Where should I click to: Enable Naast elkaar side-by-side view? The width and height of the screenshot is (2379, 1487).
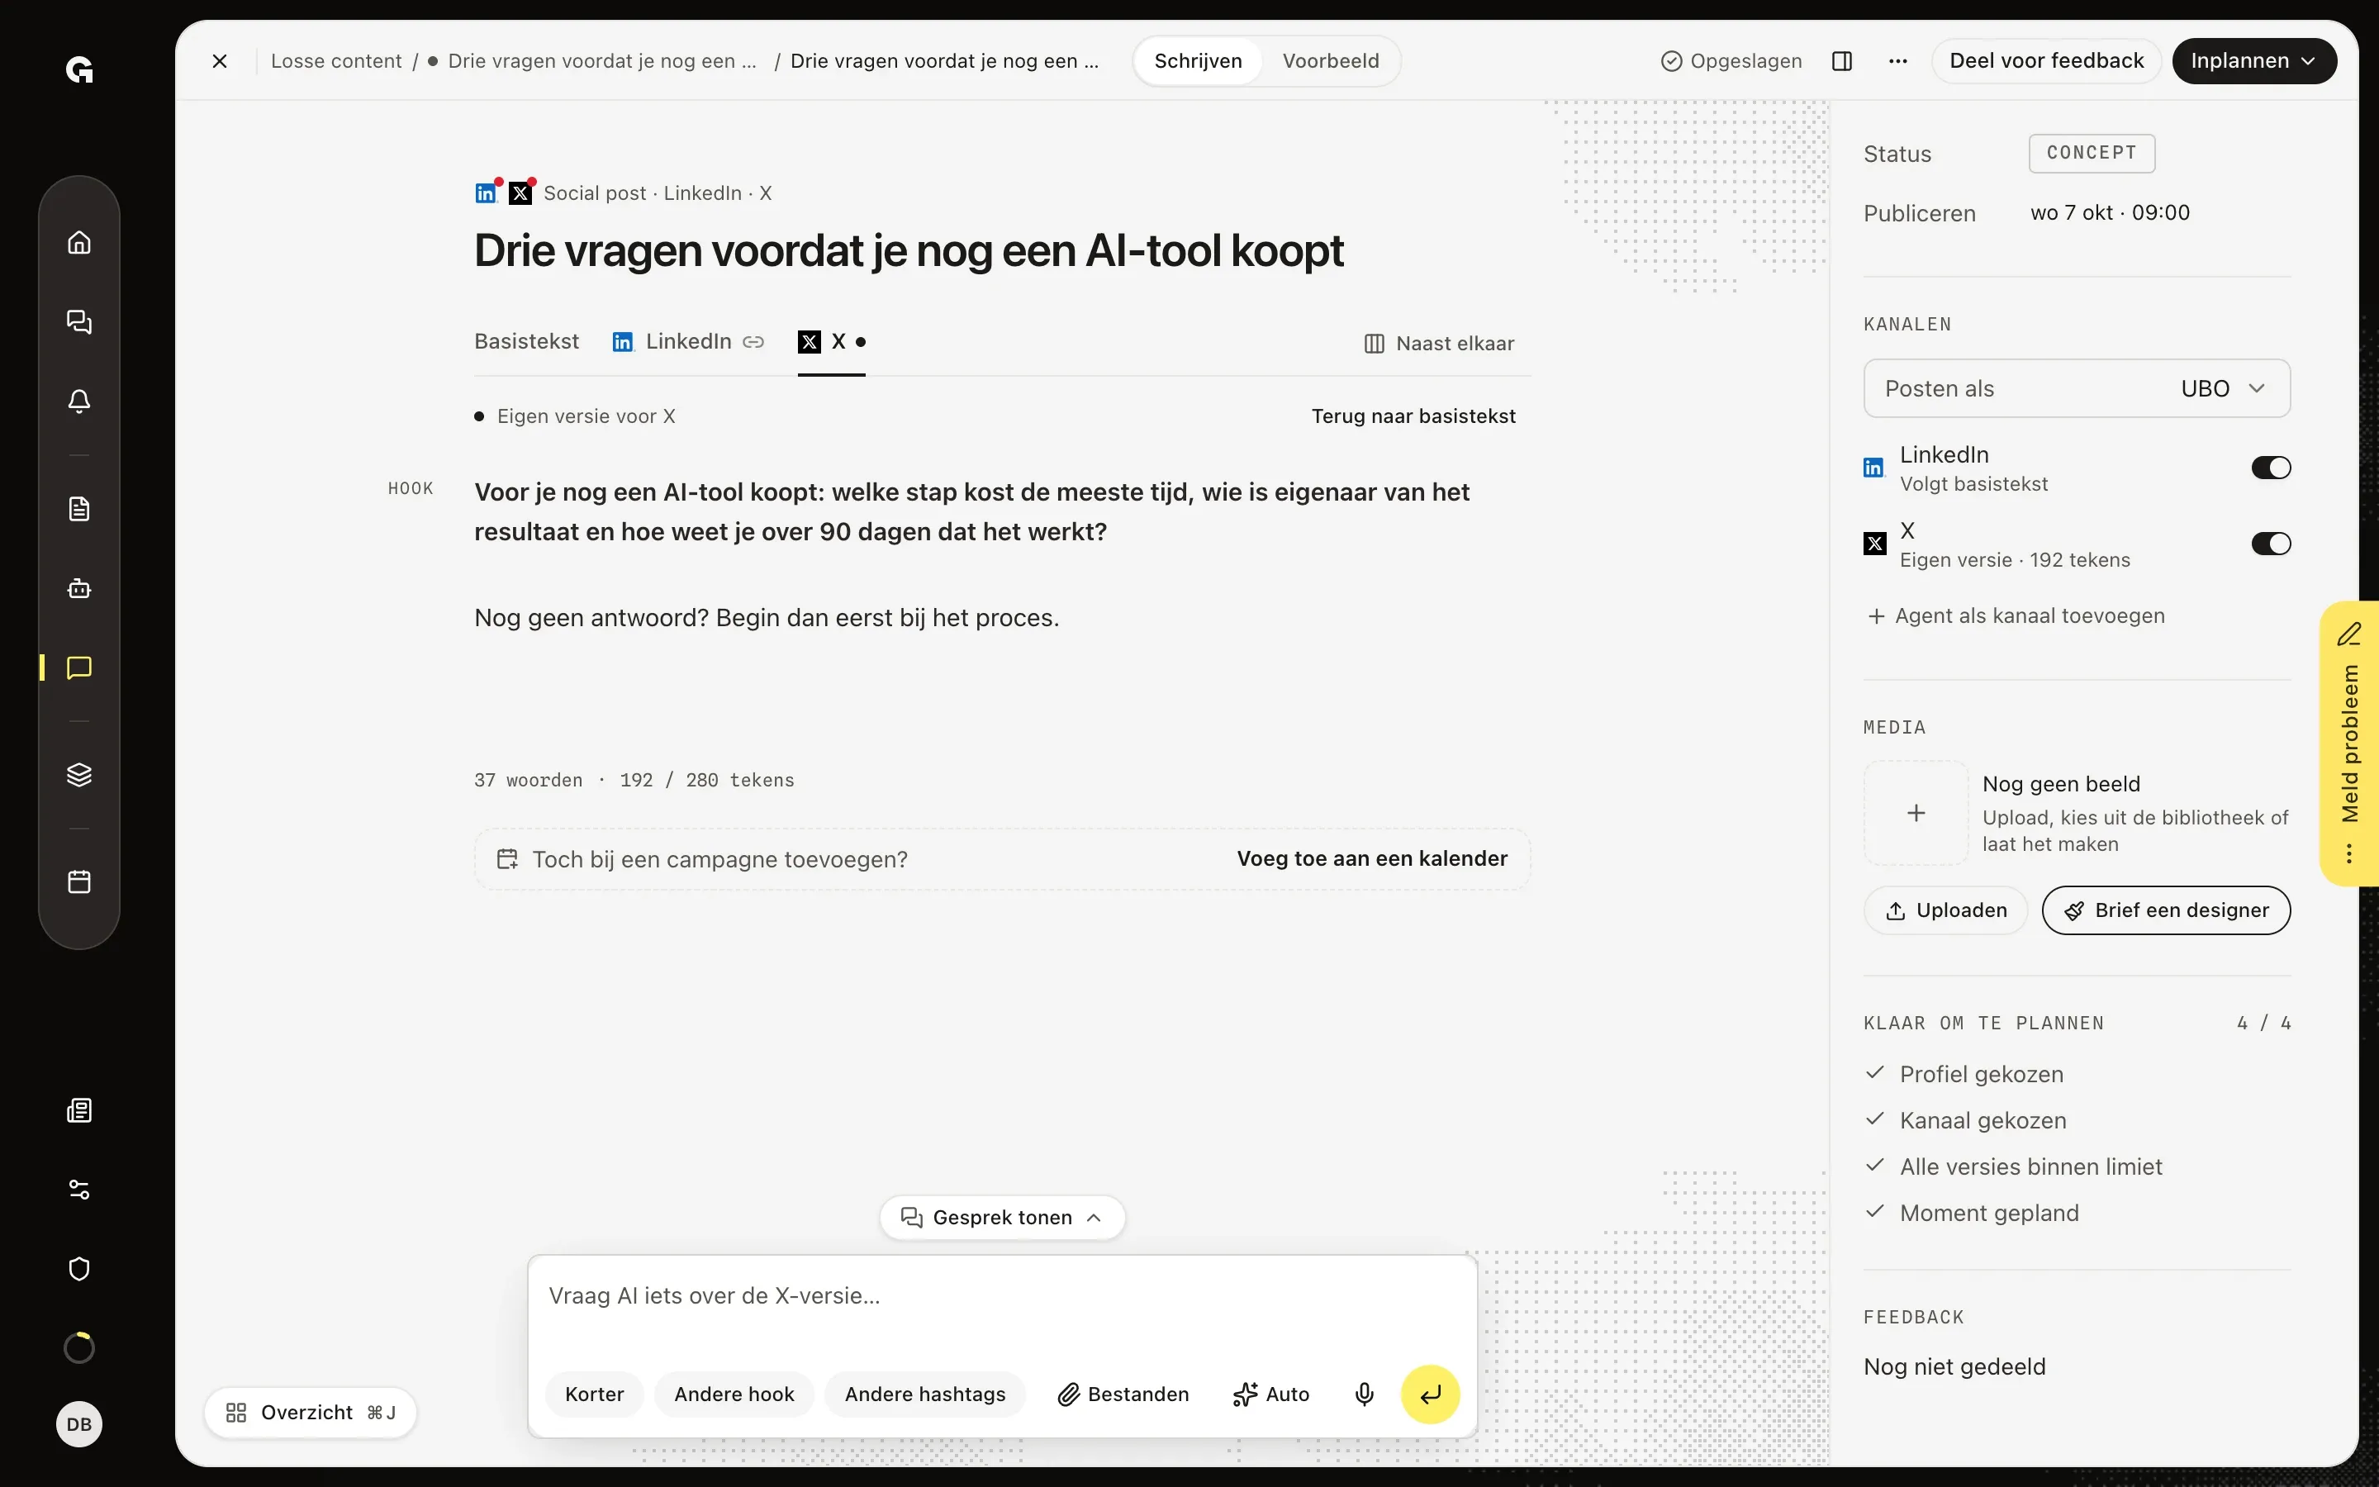click(x=1439, y=343)
